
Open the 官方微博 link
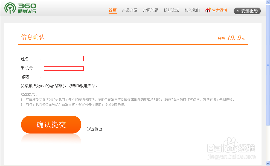click(x=220, y=10)
